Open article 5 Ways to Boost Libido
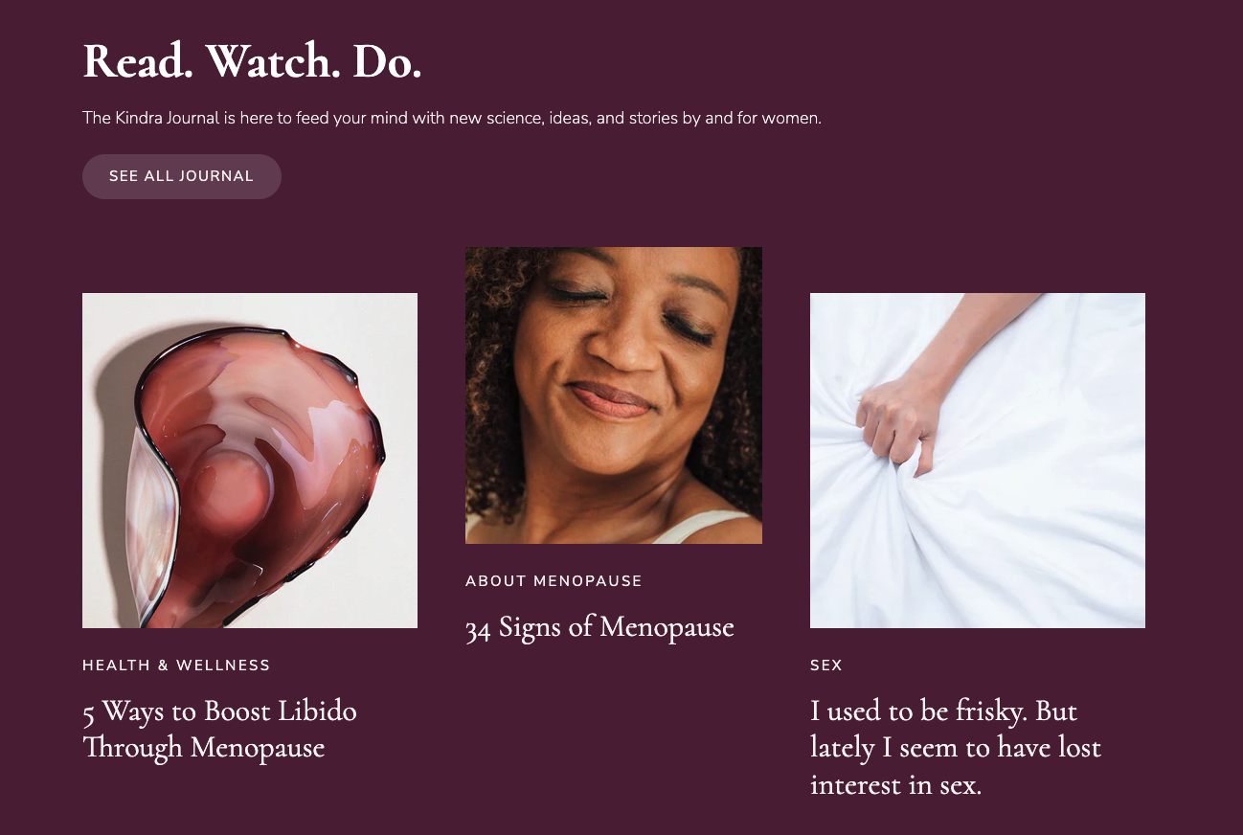Screen dimensions: 1243x835 click(x=219, y=729)
